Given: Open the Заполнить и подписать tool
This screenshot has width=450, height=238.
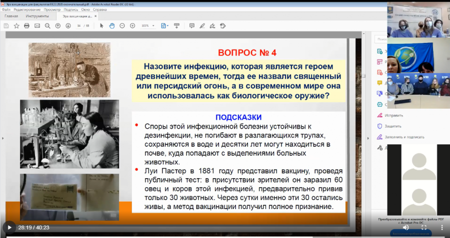Looking at the screenshot, I should click(404, 137).
